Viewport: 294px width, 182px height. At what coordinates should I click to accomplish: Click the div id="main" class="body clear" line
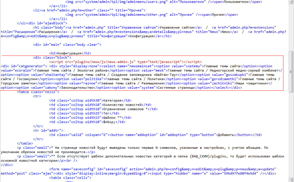click(x=67, y=45)
